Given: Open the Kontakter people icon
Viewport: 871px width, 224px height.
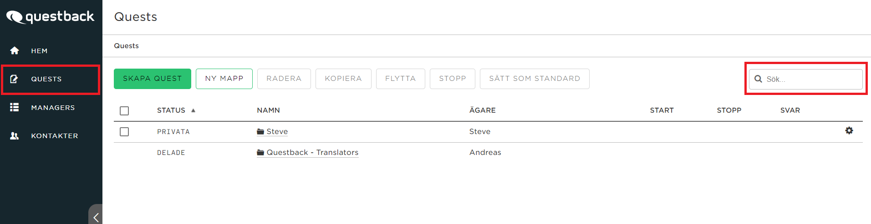Looking at the screenshot, I should (x=15, y=136).
